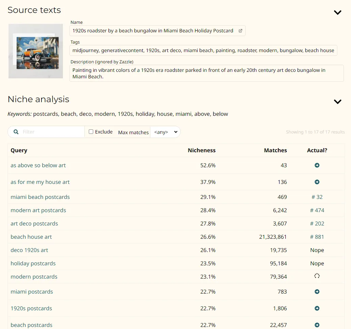Open 'beach postcards' query link

(32, 325)
